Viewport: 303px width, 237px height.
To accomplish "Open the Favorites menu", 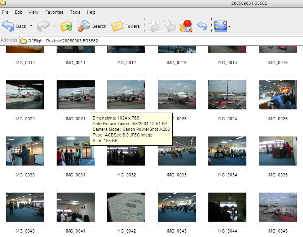I will pyautogui.click(x=54, y=12).
